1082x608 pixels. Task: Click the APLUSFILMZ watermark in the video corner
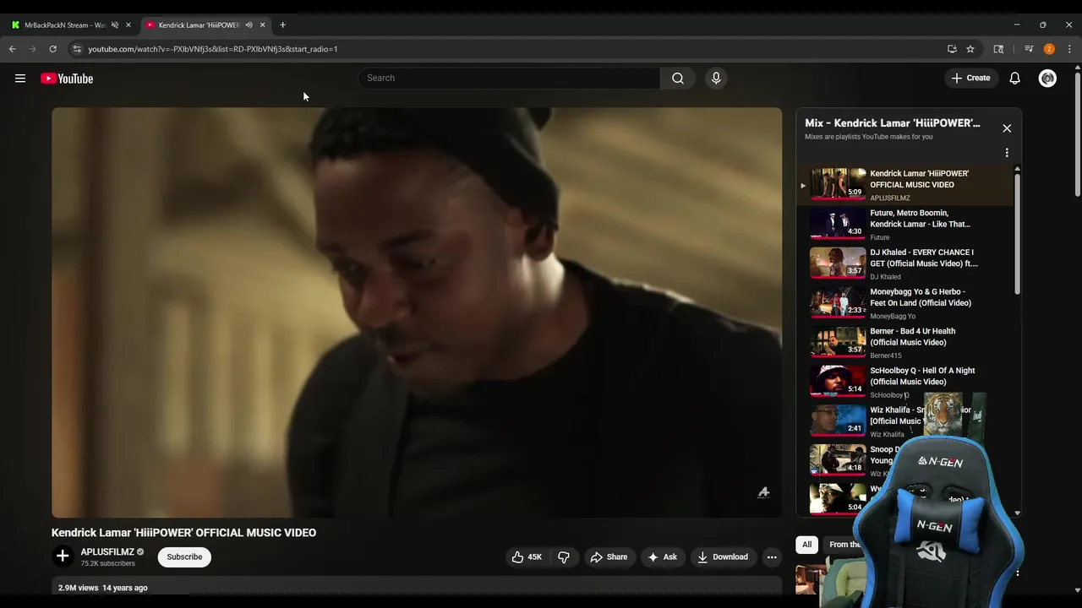point(763,492)
